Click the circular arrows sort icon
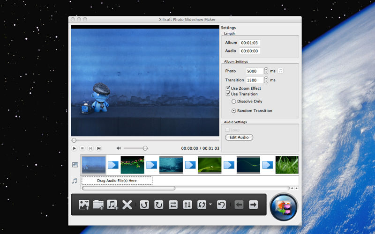The width and height of the screenshot is (375, 234). pos(202,205)
